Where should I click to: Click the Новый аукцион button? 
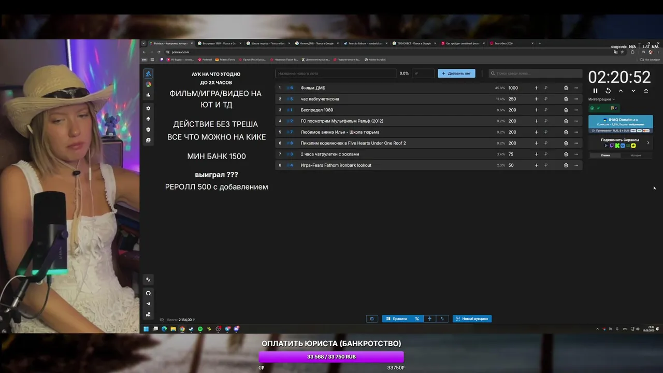point(472,319)
